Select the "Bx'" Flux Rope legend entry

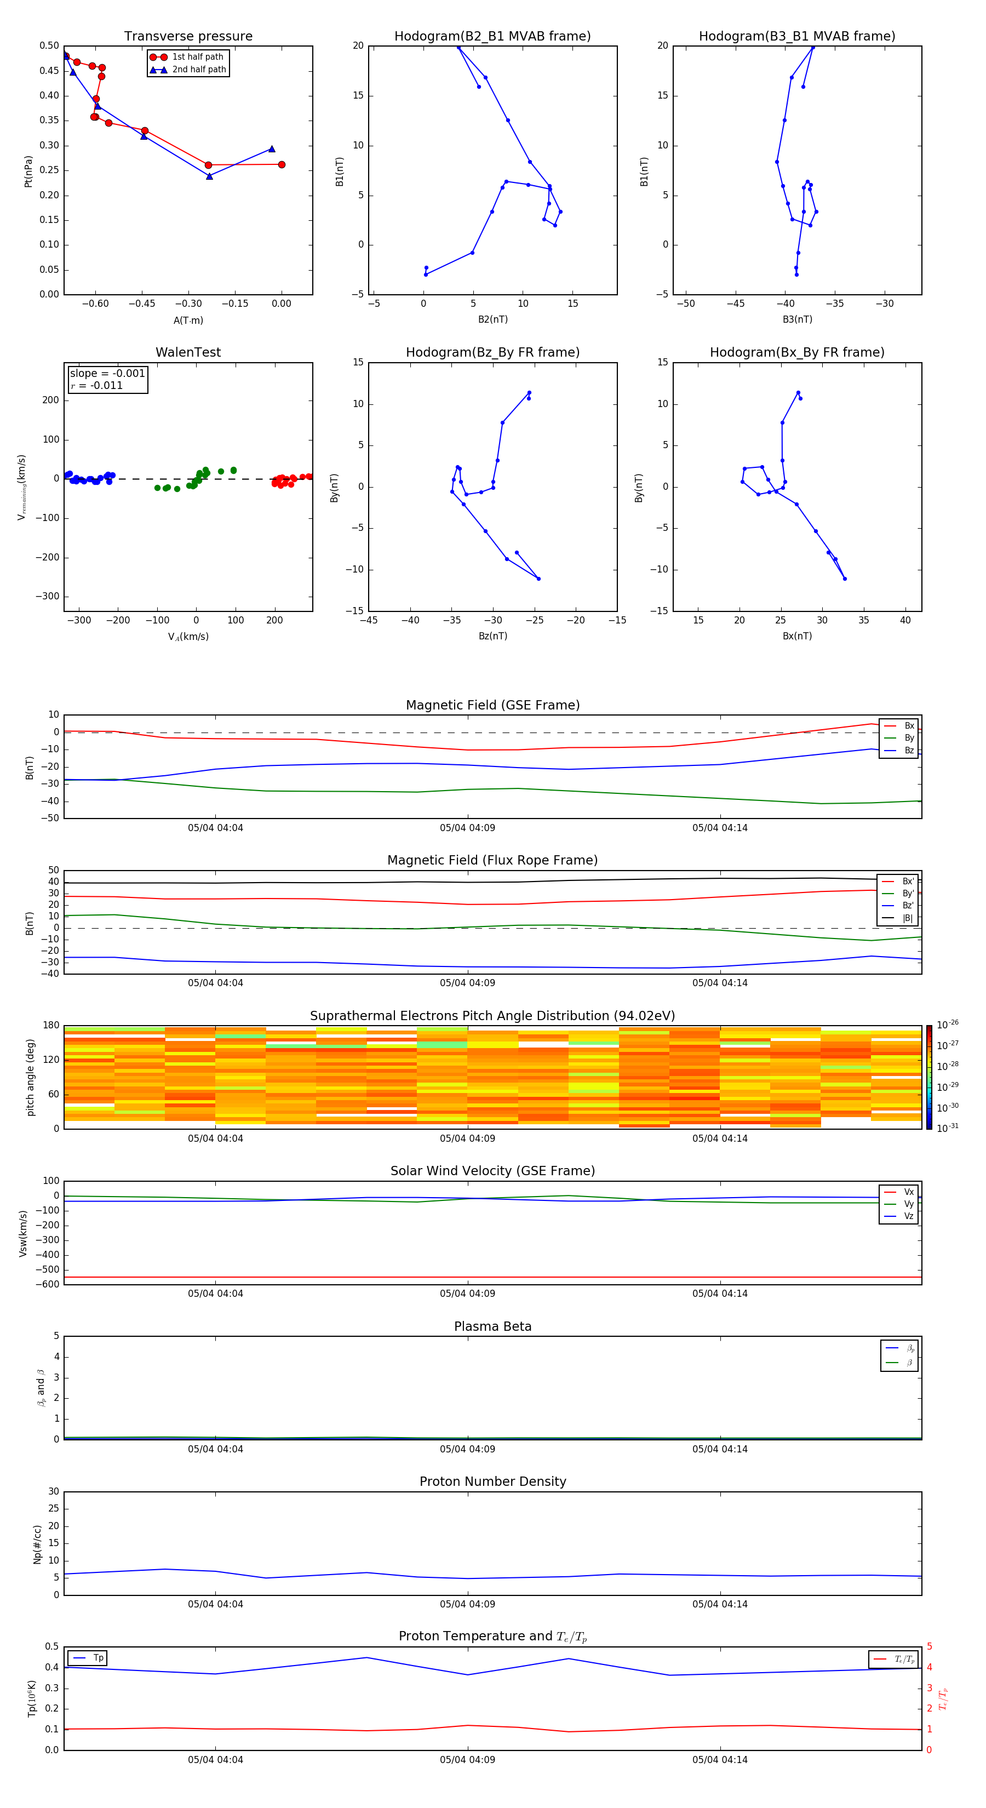(x=898, y=882)
